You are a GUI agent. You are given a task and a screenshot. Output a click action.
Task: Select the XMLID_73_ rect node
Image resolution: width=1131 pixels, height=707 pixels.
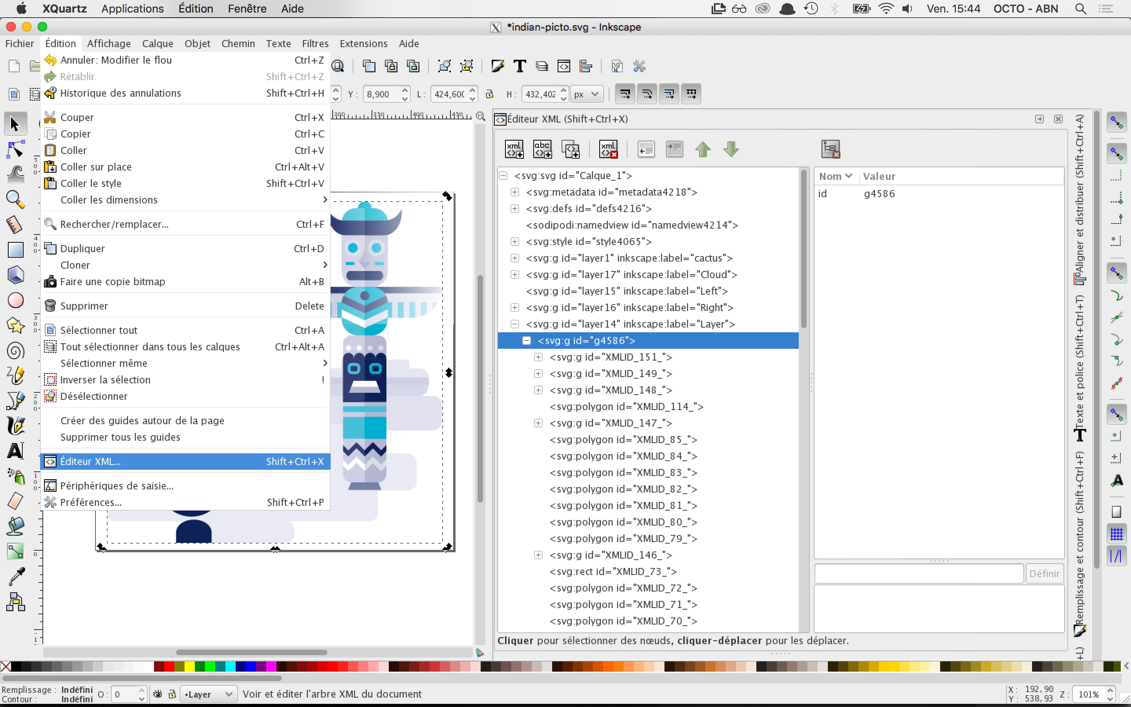click(x=613, y=571)
